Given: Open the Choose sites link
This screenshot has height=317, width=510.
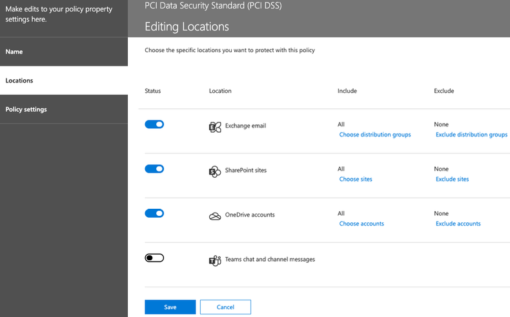Looking at the screenshot, I should 356,179.
